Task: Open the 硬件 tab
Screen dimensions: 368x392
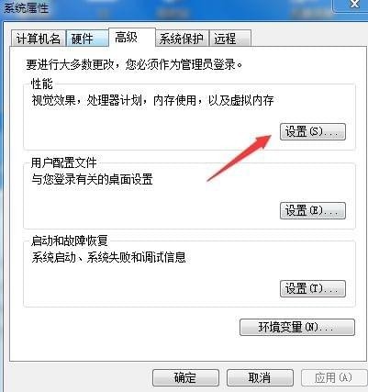Action: pyautogui.click(x=87, y=39)
